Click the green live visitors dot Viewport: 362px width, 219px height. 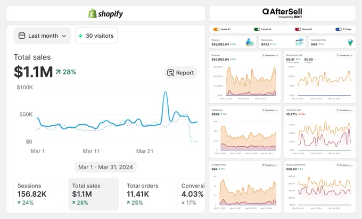click(80, 36)
